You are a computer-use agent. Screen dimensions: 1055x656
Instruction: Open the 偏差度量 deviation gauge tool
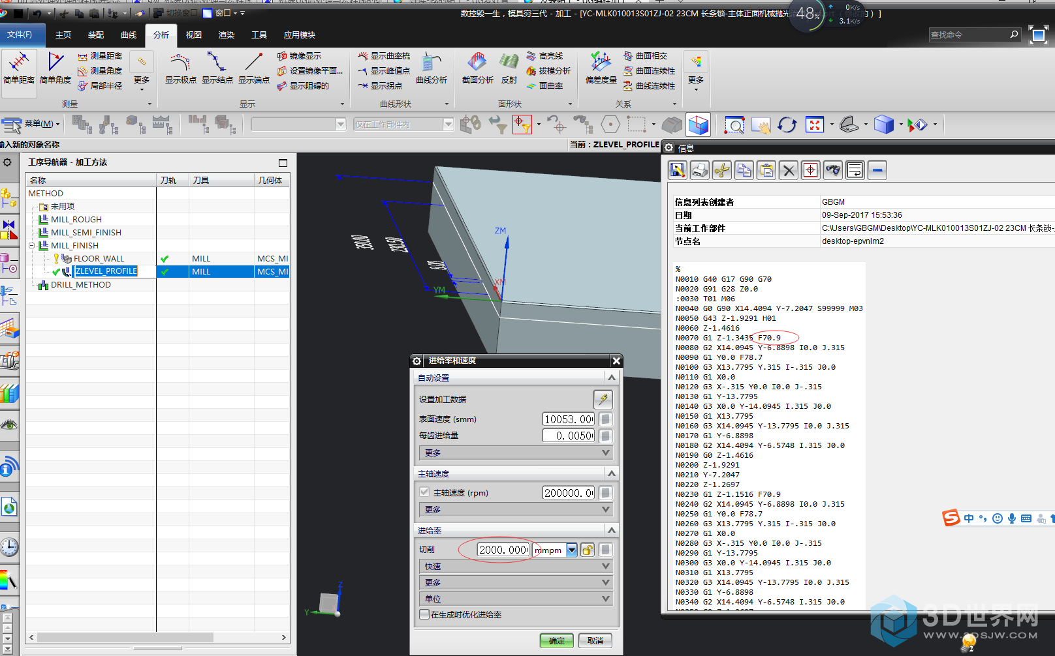(x=601, y=68)
